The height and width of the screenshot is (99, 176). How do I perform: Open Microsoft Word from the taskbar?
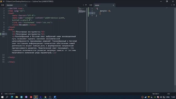[55, 97]
